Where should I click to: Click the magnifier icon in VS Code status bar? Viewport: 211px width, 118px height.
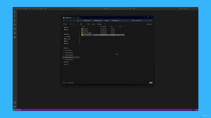pyautogui.click(x=194, y=110)
